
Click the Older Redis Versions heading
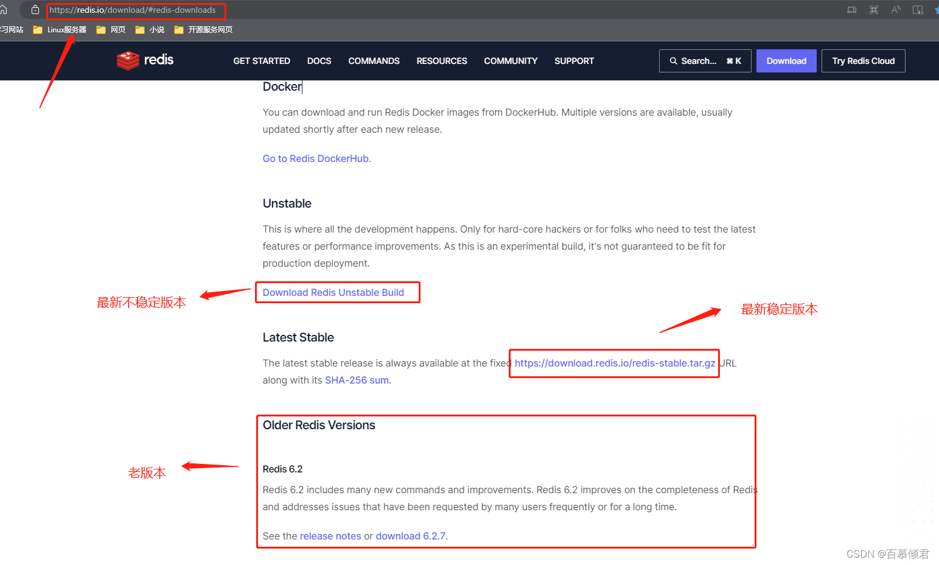pos(319,425)
